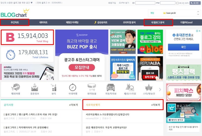Screen dimensions: 202x136
Task: Step down the ranking ticker arrow
Action: click(198, 14)
